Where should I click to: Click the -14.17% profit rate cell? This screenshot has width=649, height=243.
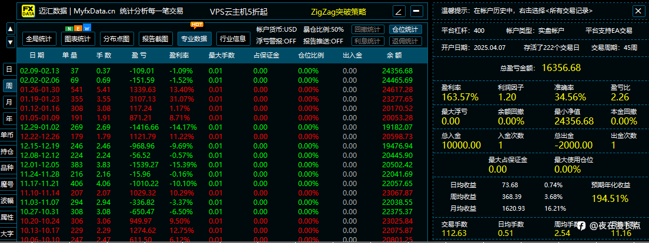tap(183, 127)
